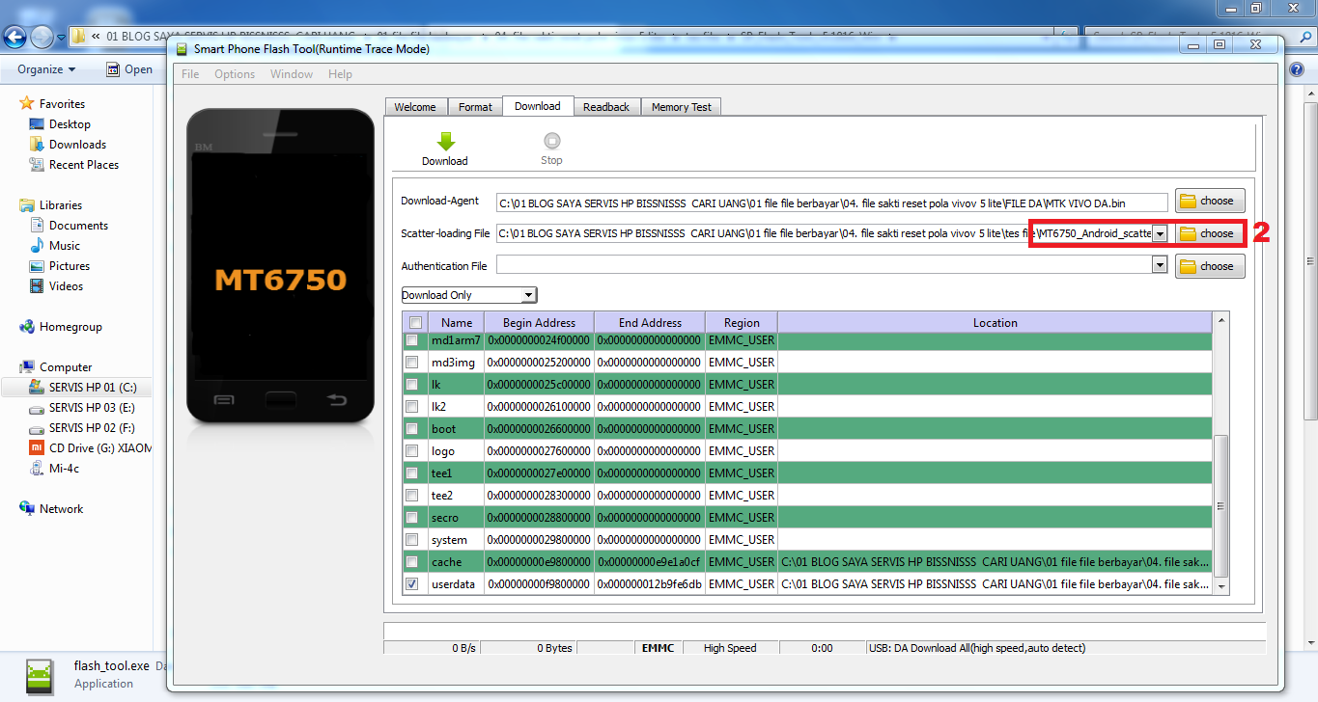1318x702 pixels.
Task: Click the Authentication File choose button
Action: pyautogui.click(x=1210, y=266)
